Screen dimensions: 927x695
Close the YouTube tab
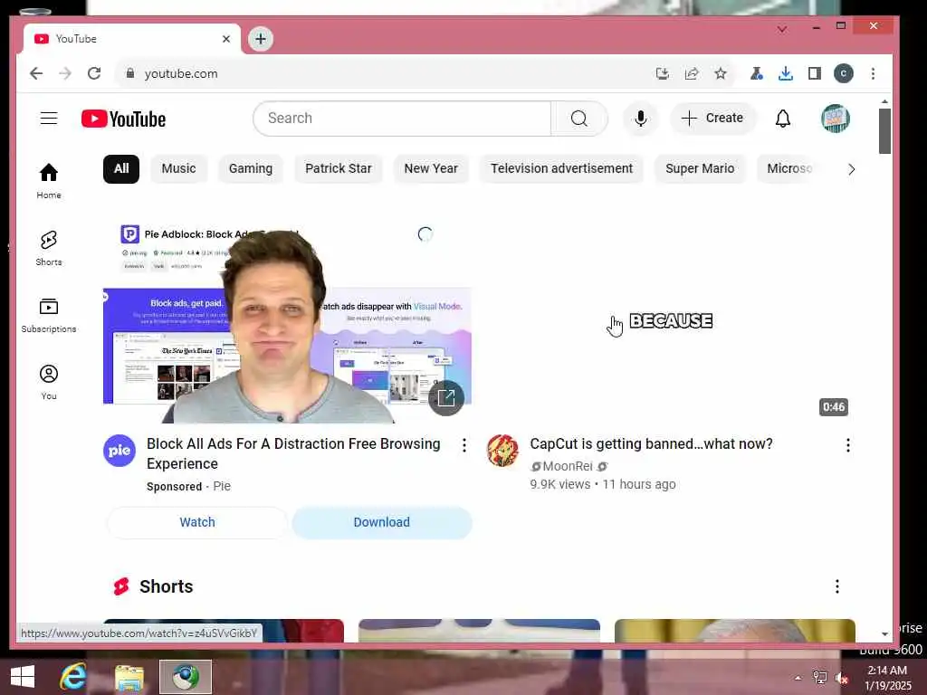click(x=226, y=39)
